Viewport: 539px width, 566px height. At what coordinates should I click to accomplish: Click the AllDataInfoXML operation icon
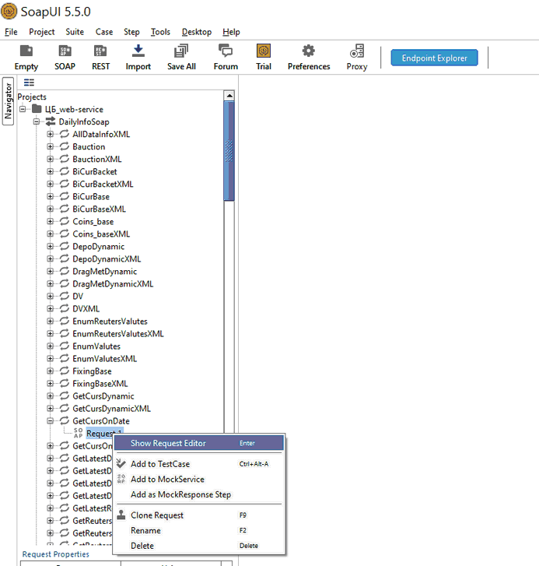65,134
